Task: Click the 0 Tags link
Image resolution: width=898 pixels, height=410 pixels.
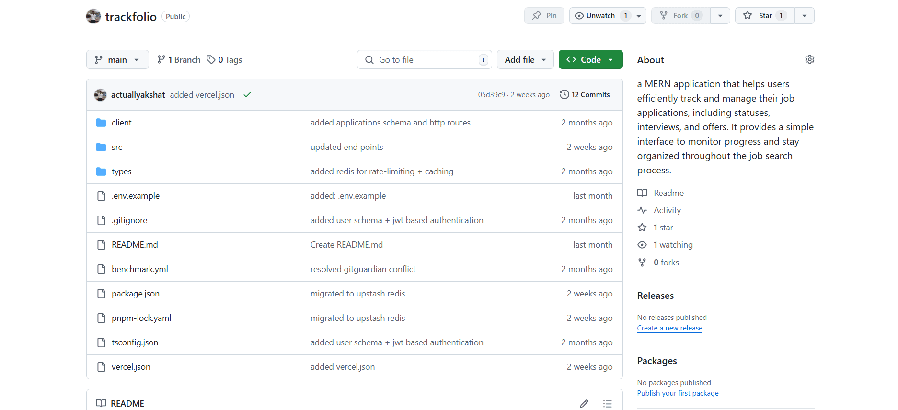Action: 224,60
